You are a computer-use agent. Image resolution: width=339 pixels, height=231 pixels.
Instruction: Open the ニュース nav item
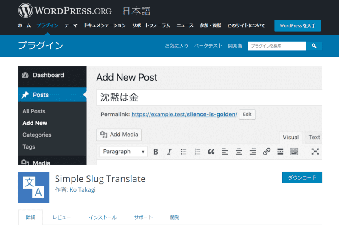point(185,25)
